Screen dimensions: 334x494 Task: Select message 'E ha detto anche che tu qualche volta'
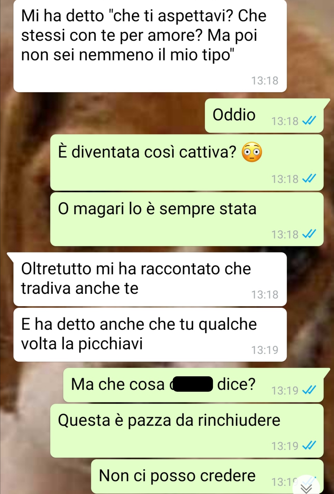click(x=150, y=335)
